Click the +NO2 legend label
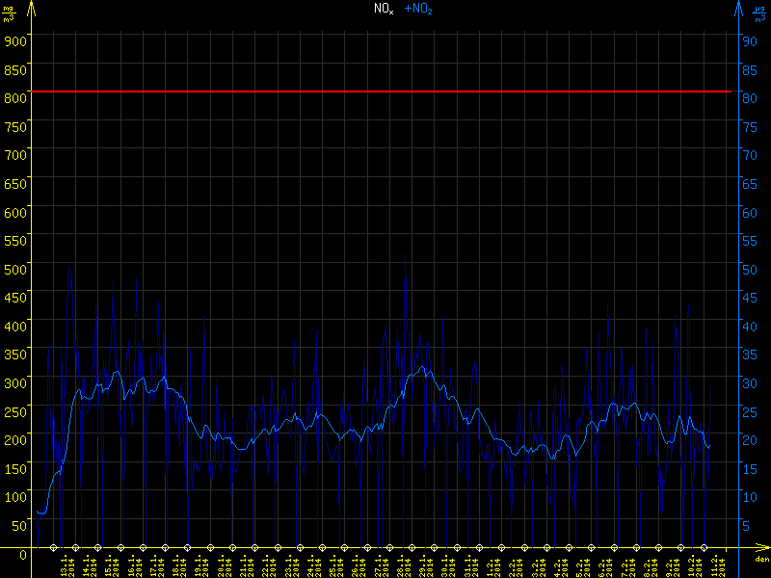 click(418, 9)
